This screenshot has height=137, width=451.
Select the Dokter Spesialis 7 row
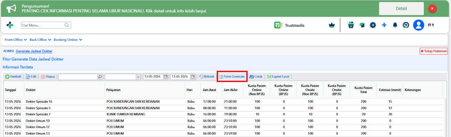tap(223, 114)
